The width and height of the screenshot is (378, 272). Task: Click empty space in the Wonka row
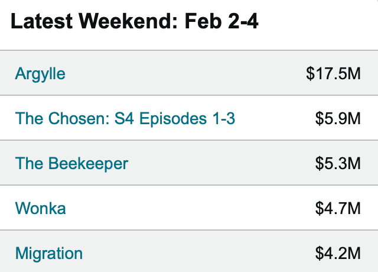[190, 208]
